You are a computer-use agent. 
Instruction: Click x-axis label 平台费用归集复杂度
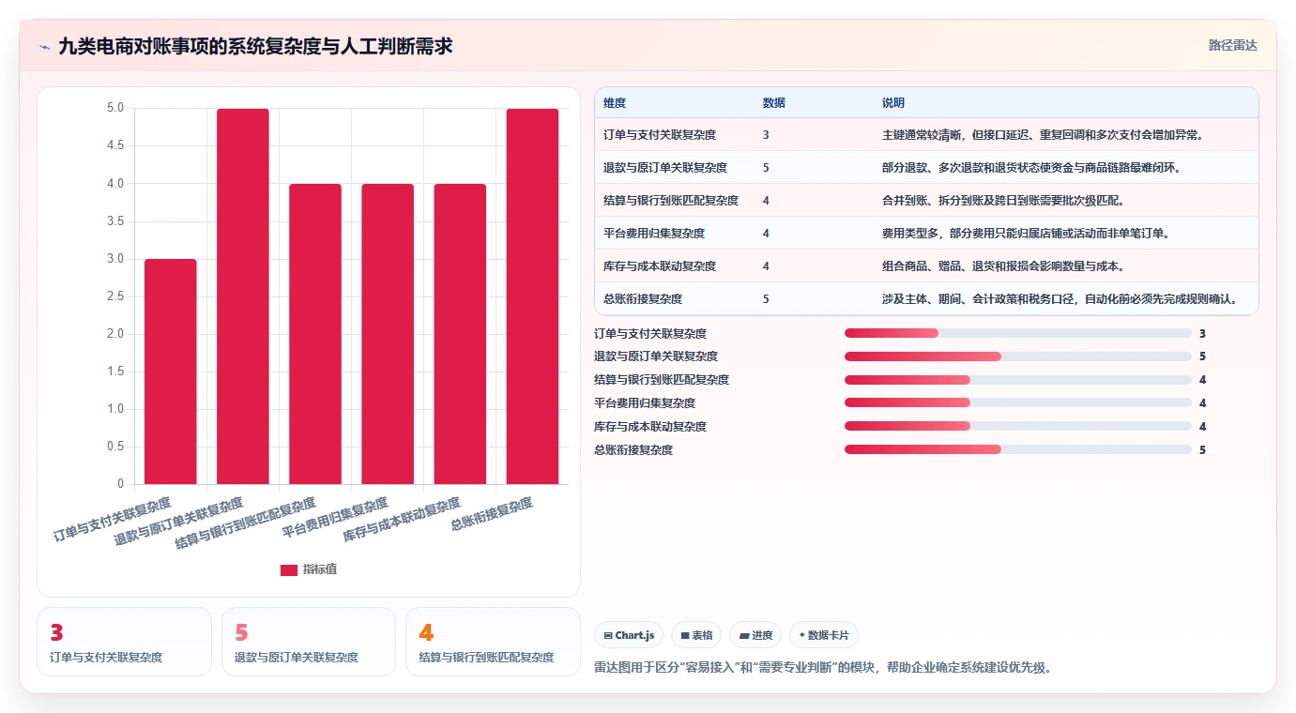pyautogui.click(x=335, y=518)
